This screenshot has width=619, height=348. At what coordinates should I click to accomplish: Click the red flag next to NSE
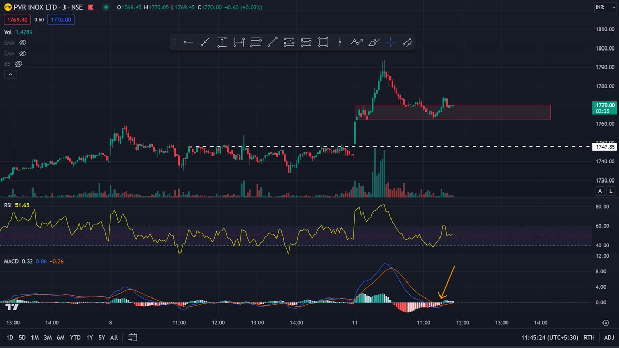tap(92, 8)
